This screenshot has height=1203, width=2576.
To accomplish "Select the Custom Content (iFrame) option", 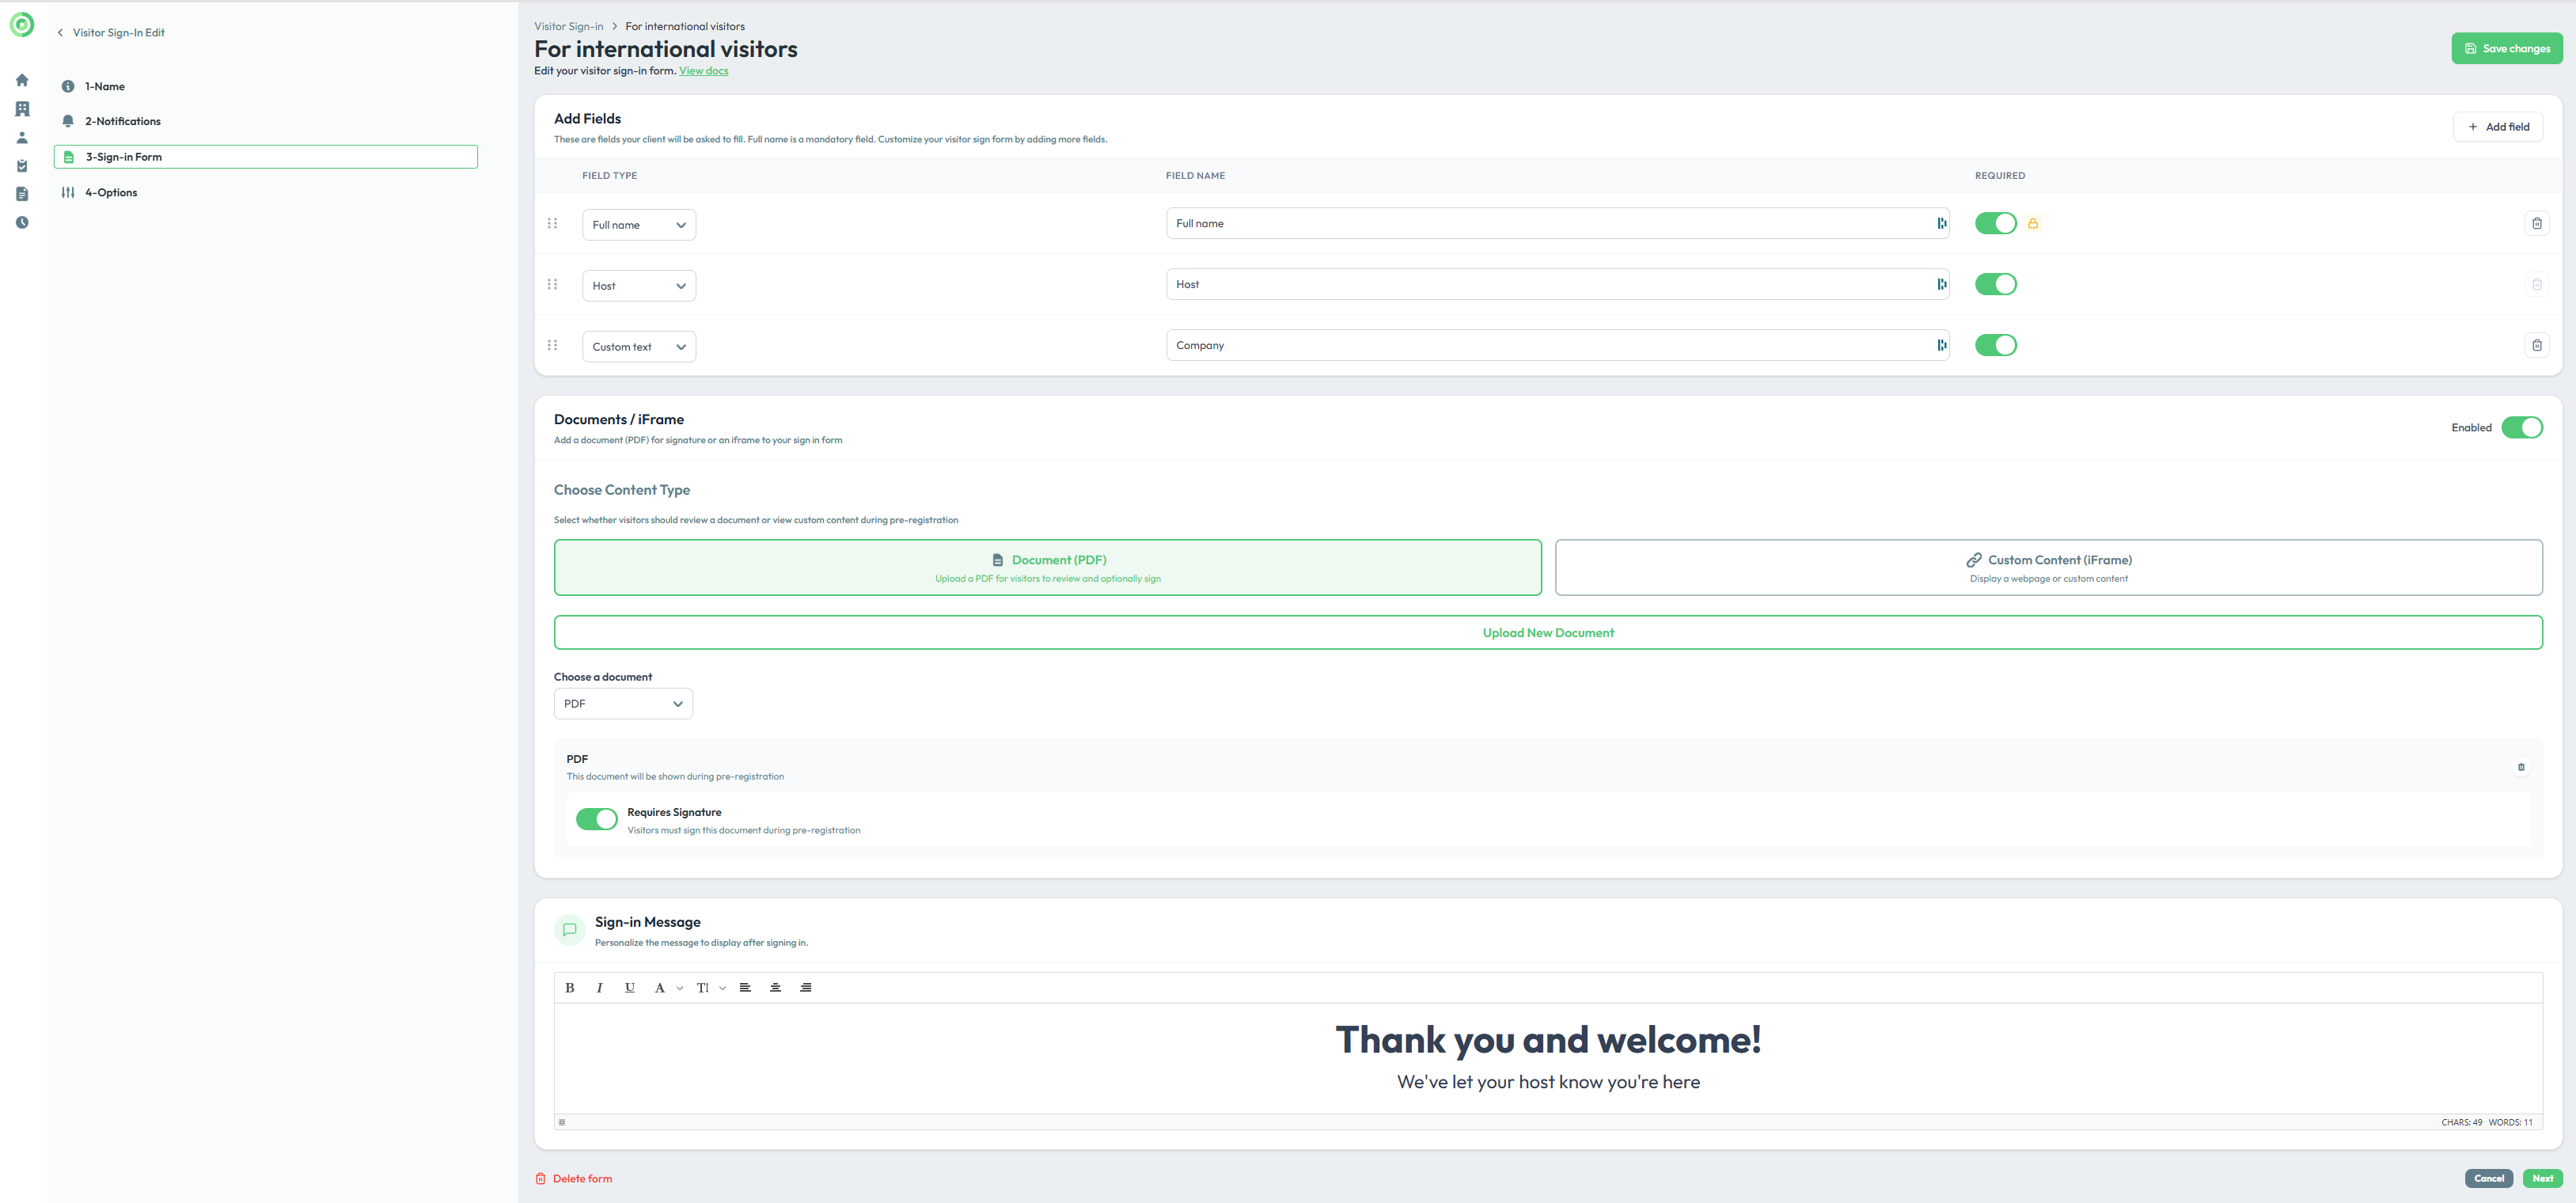I will click(x=2048, y=568).
